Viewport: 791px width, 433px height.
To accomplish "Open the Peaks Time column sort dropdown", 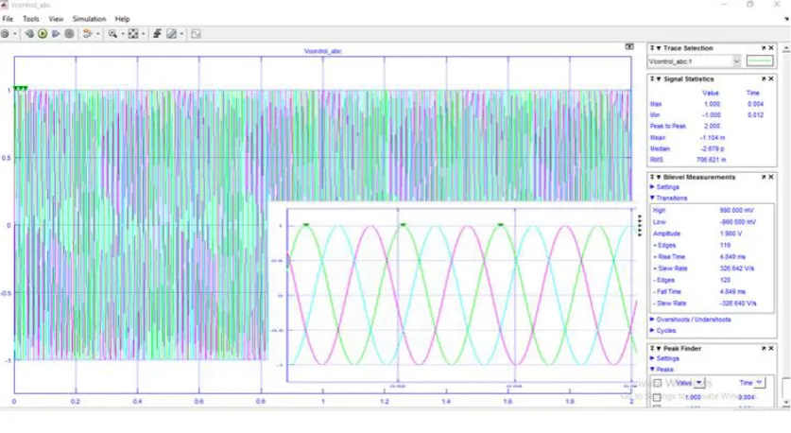I will tap(760, 383).
